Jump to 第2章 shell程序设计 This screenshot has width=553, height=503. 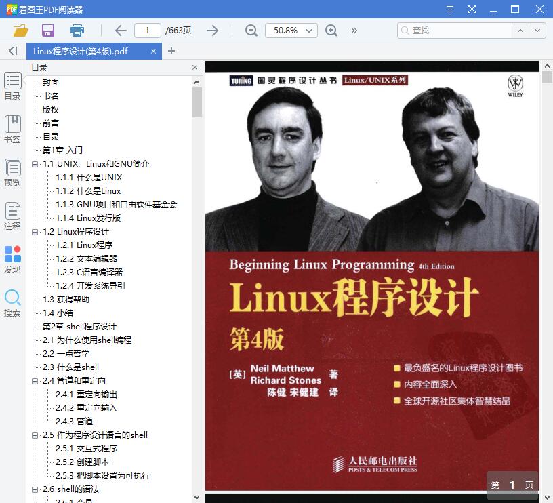pos(79,327)
